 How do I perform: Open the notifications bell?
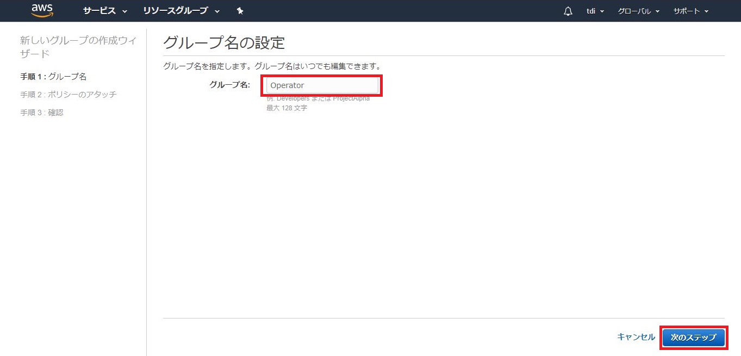[568, 11]
